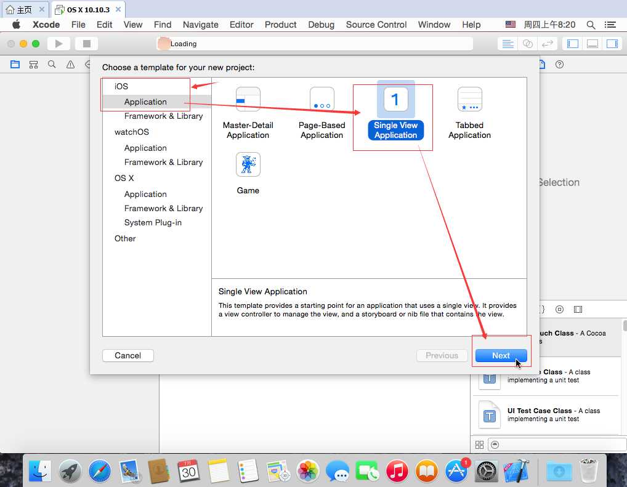Open the Navigate menu
Screen dimensions: 627x487
(200, 25)
